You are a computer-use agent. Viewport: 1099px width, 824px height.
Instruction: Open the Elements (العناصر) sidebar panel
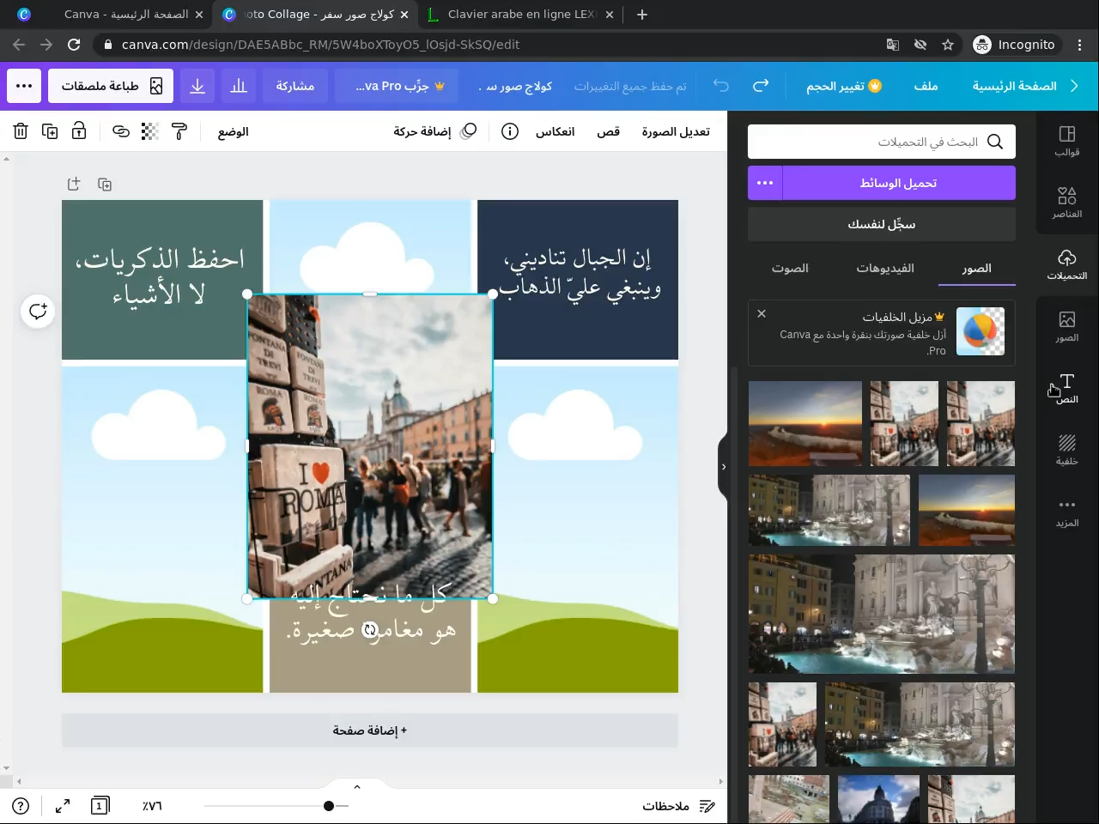point(1066,203)
